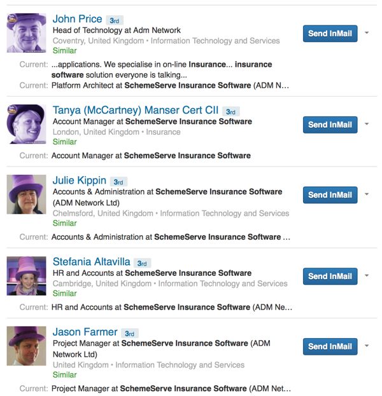Click the profile photo beside Tanya Manser's result
382x396 pixels.
click(x=26, y=124)
